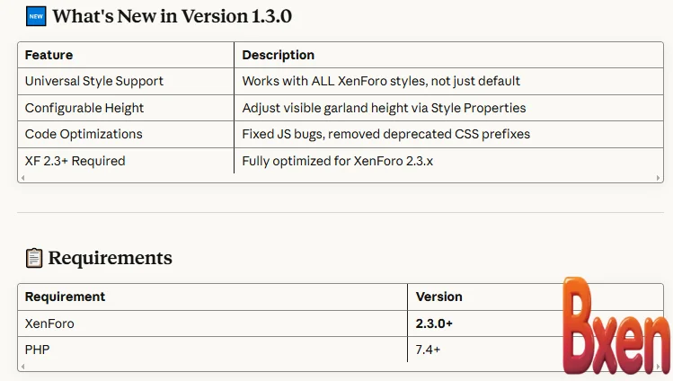Viewport: 673px width, 381px height.
Task: Click the Configurable Height cell
Action: pos(84,108)
